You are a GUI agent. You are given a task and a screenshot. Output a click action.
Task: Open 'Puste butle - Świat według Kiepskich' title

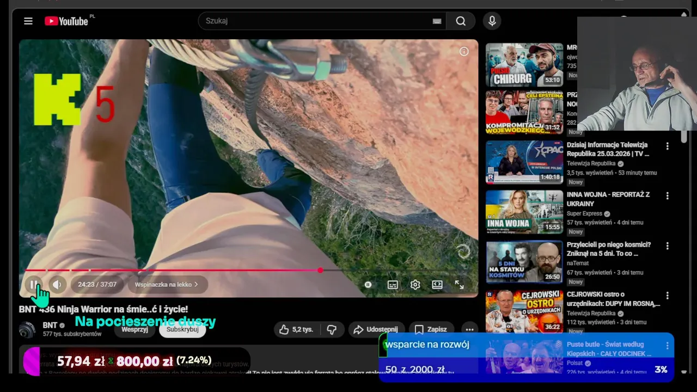coord(609,349)
